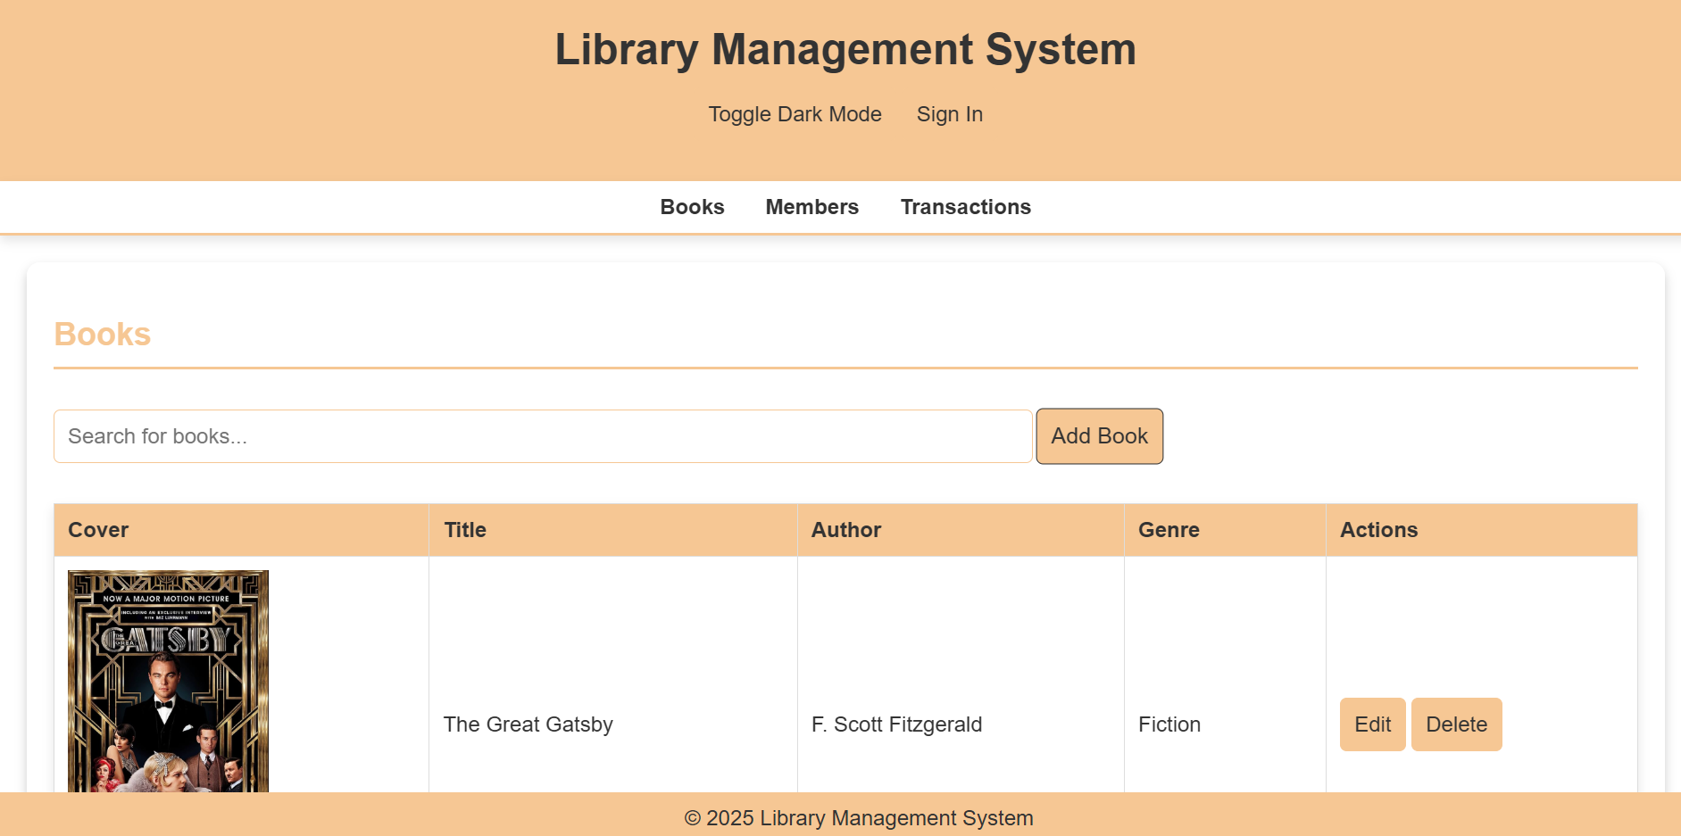Click the orange Books section heading

[103, 335]
